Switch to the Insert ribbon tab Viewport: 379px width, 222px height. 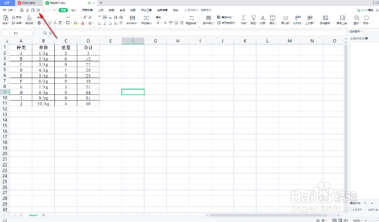pos(74,10)
